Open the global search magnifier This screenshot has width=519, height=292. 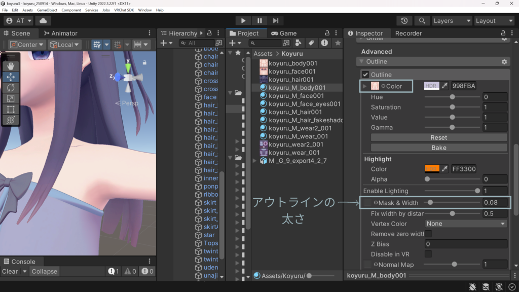pyautogui.click(x=422, y=20)
